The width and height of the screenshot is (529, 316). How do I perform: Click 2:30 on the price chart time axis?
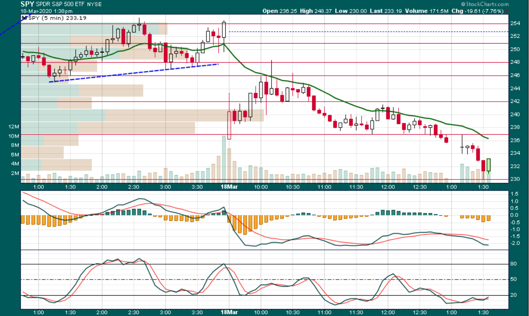(134, 187)
